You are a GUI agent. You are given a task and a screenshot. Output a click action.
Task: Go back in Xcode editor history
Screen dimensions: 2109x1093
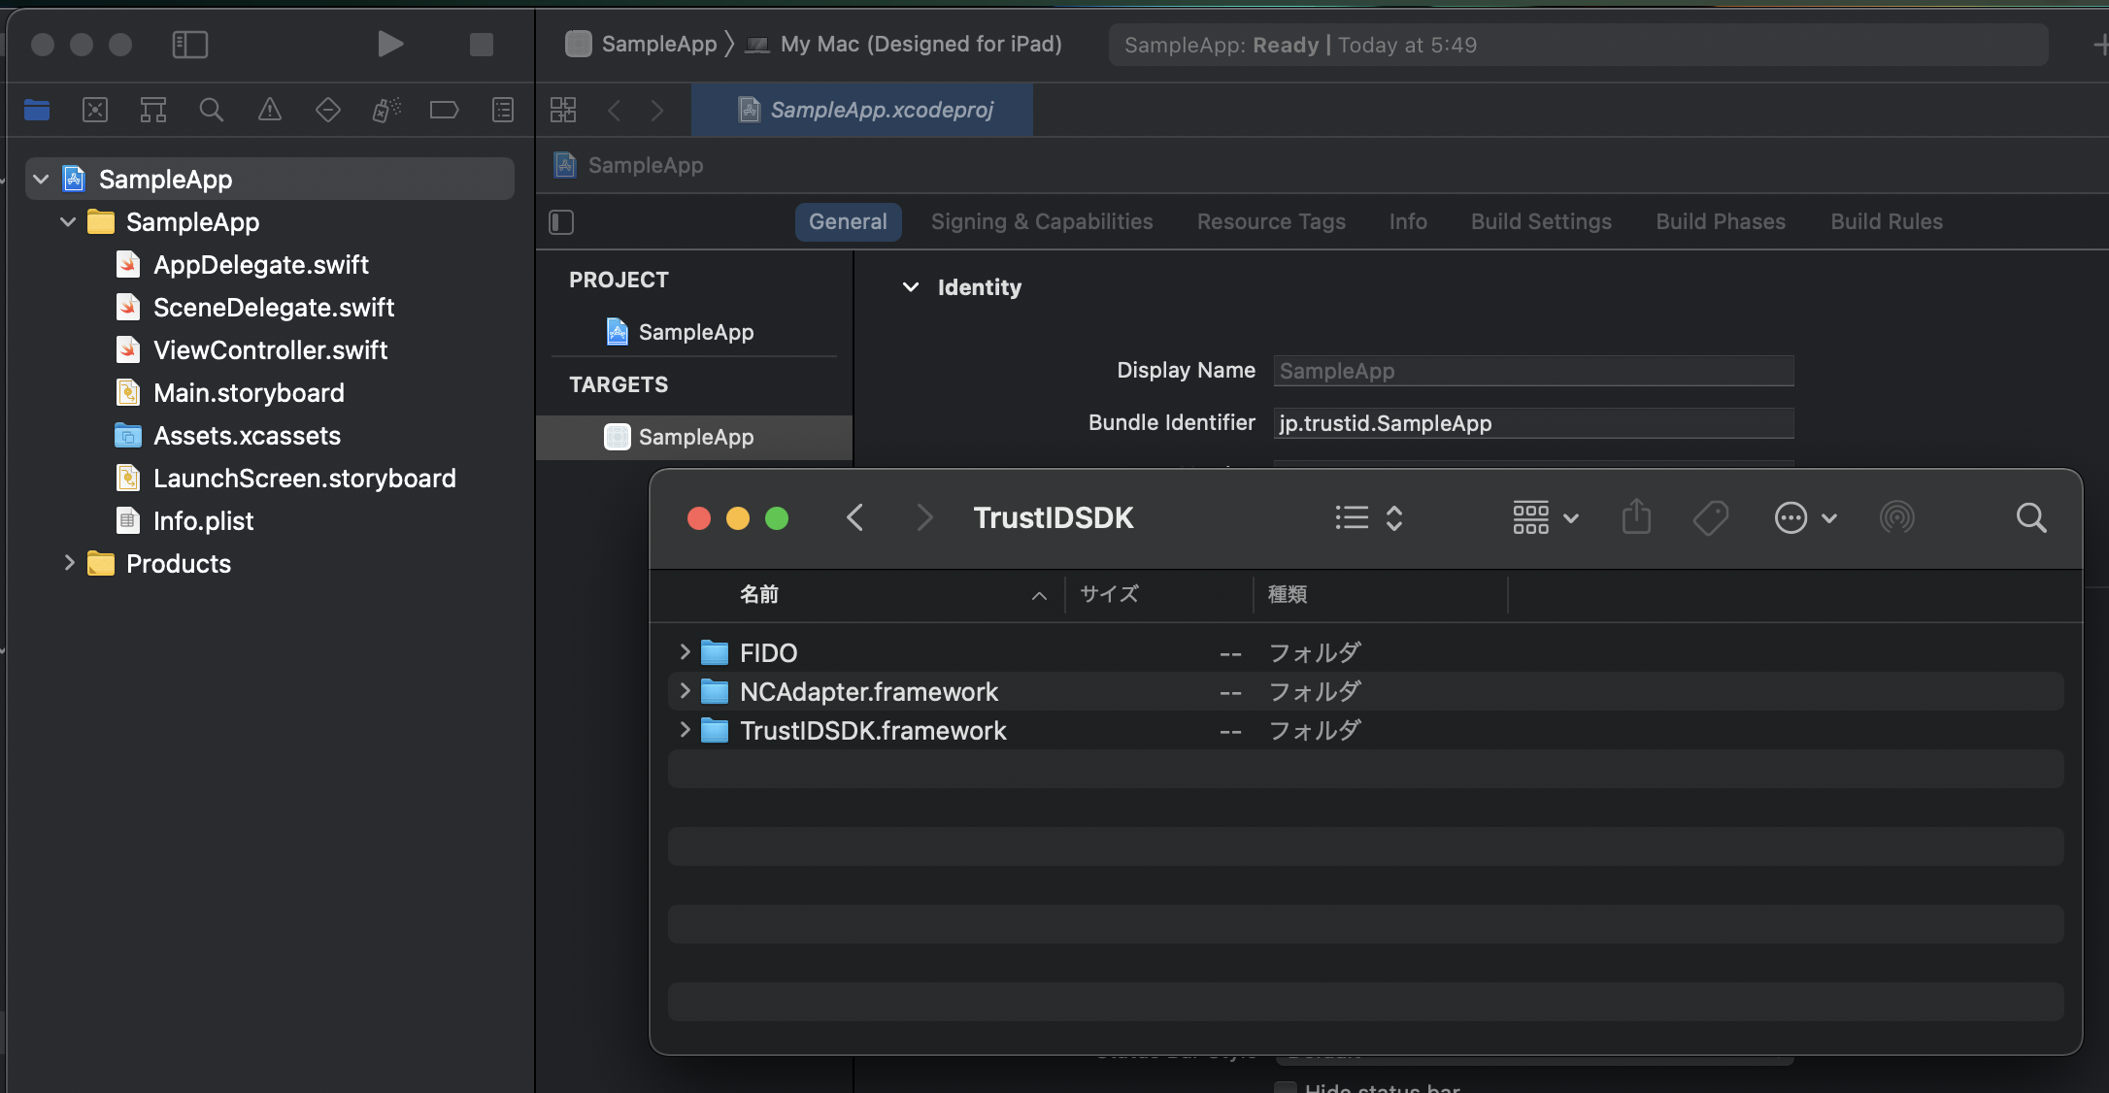tap(614, 111)
